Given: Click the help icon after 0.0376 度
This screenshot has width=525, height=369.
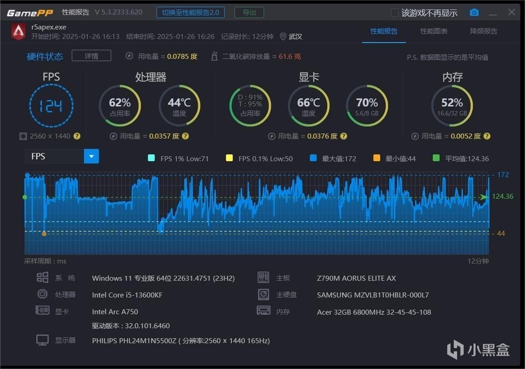Looking at the screenshot, I should pyautogui.click(x=344, y=136).
